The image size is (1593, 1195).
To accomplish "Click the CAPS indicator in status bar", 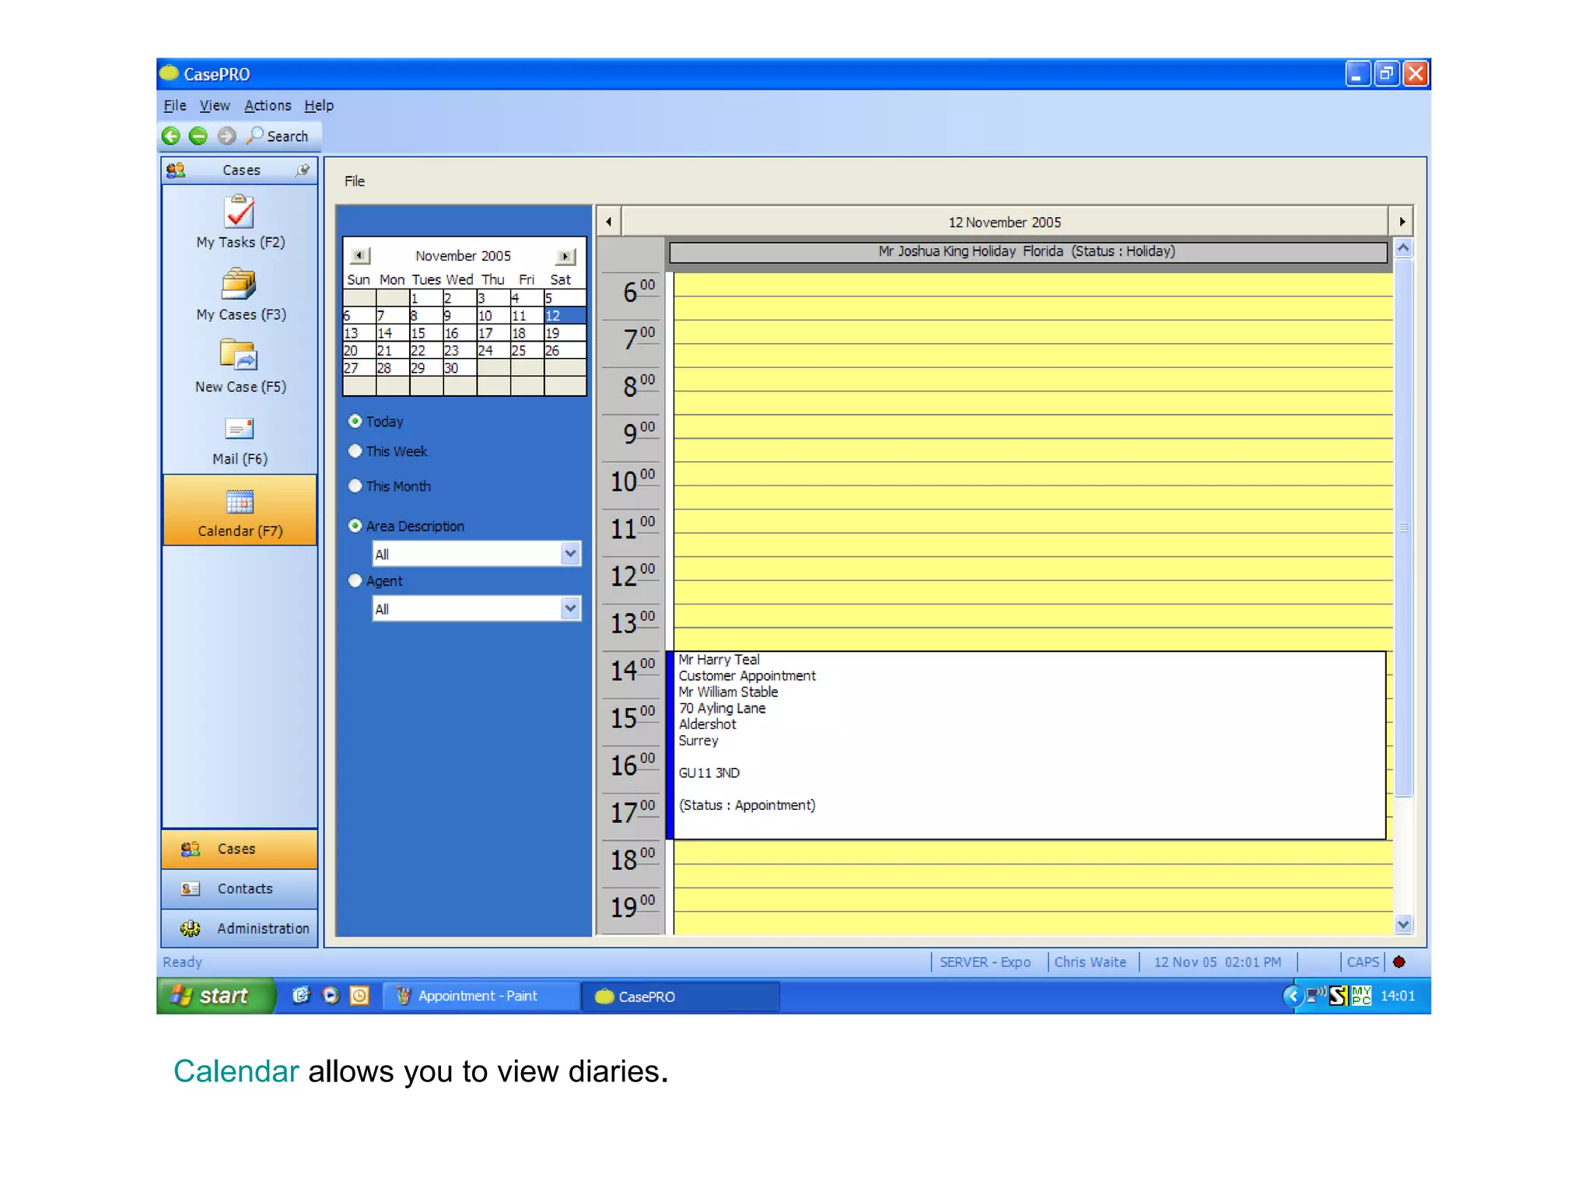I will [1363, 962].
